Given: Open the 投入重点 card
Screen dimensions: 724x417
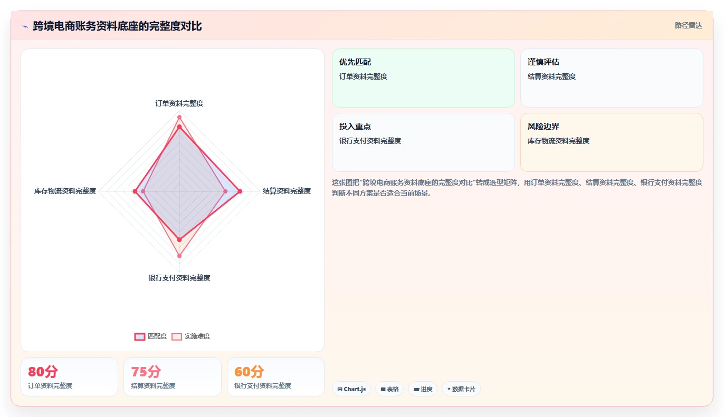Looking at the screenshot, I should [x=423, y=142].
